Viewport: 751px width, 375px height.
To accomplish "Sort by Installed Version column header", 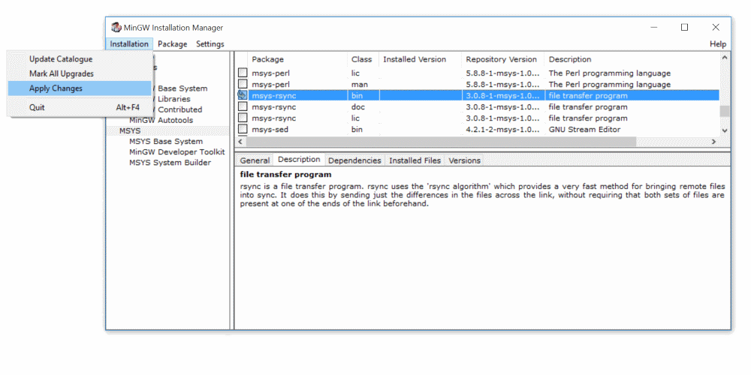I will coord(421,59).
